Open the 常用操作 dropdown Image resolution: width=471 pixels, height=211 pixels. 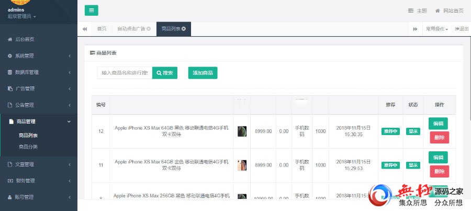[436, 29]
